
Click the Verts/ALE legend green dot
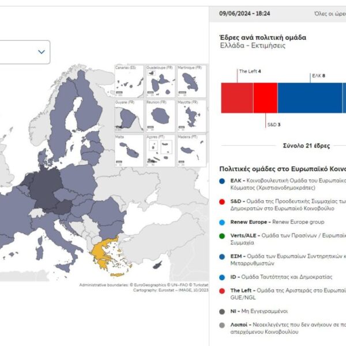pos(222,236)
